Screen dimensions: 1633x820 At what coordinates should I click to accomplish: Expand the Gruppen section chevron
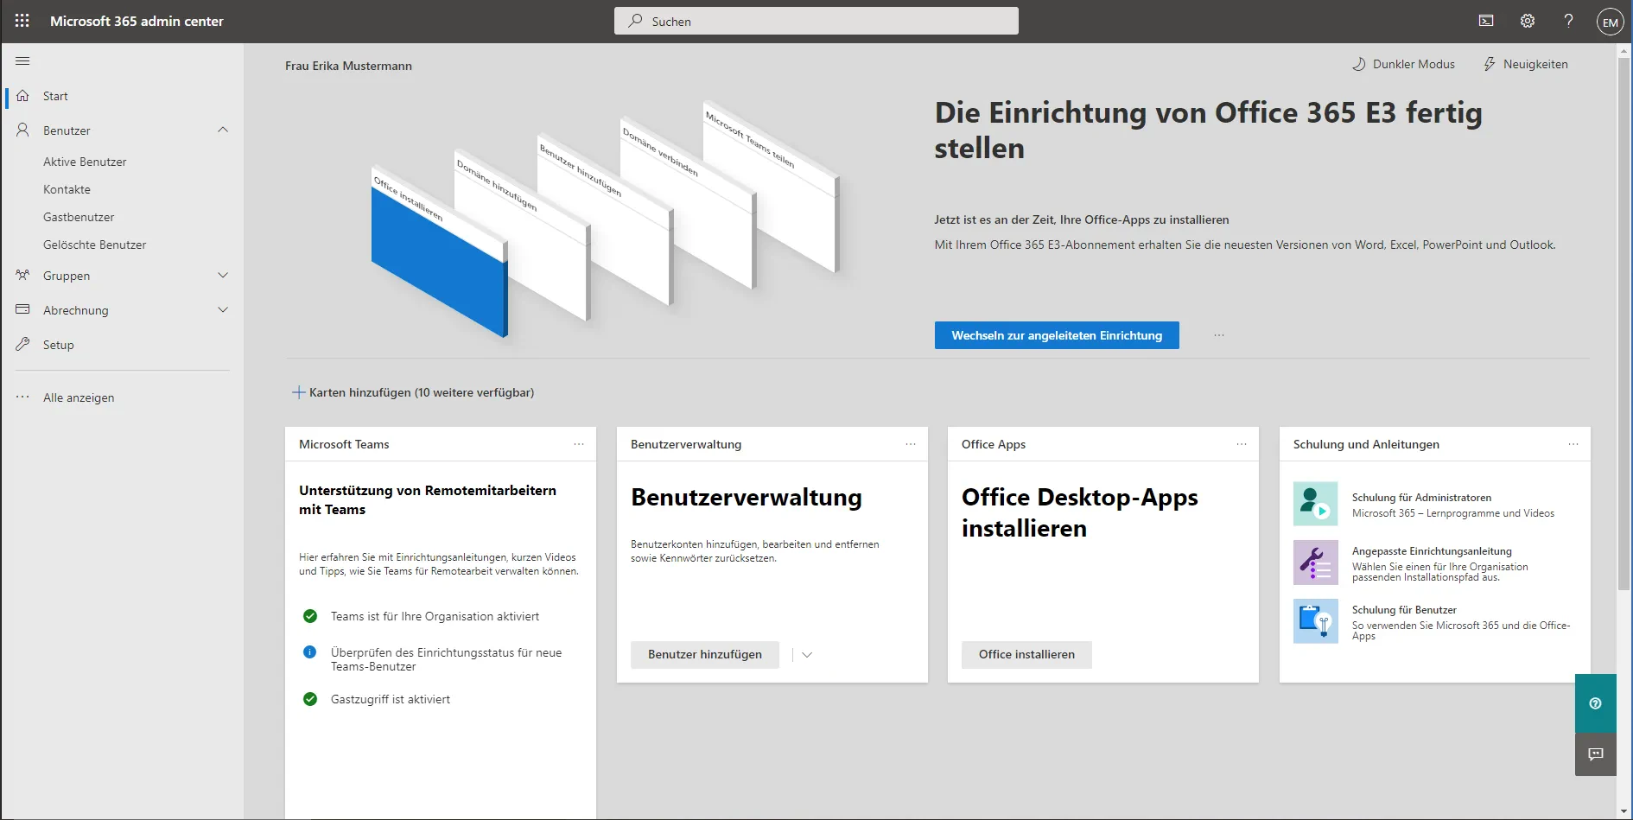(223, 275)
